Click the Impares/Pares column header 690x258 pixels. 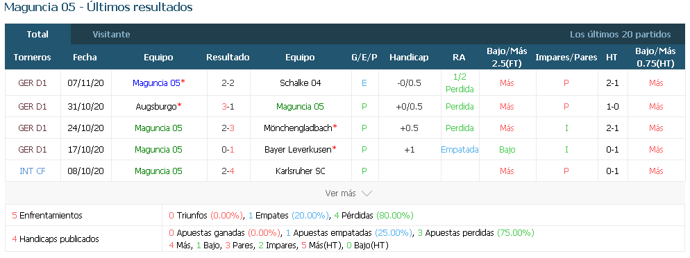pos(566,57)
